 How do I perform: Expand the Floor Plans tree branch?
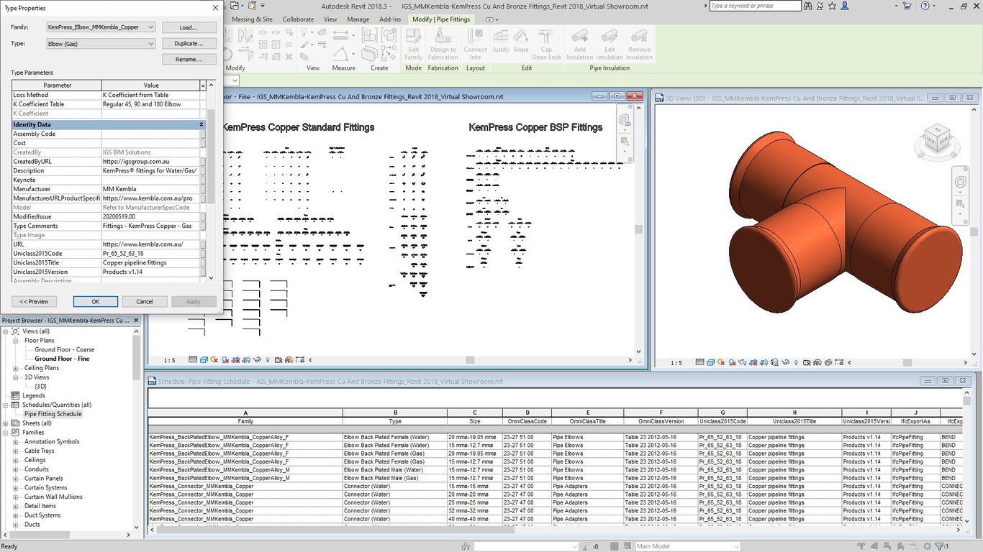pyautogui.click(x=16, y=340)
